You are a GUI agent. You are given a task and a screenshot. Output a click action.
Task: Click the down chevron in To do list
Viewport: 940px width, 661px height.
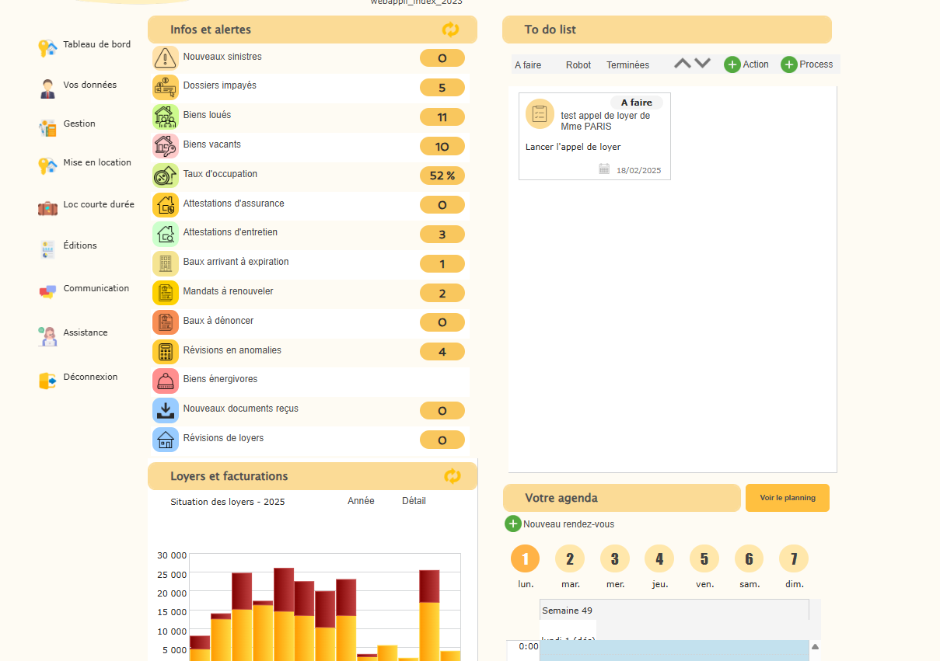703,64
